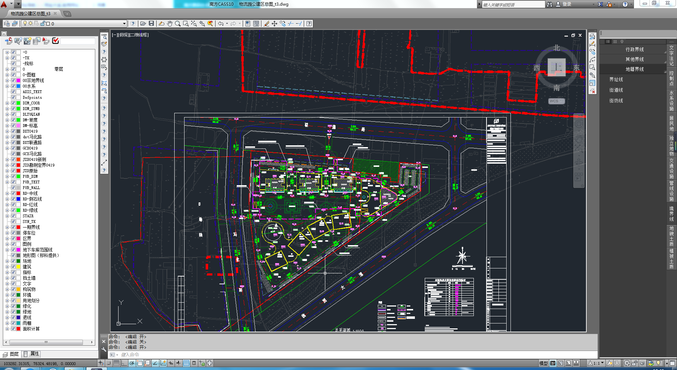Click the Help question mark in toolbar
The width and height of the screenshot is (677, 370).
click(309, 24)
